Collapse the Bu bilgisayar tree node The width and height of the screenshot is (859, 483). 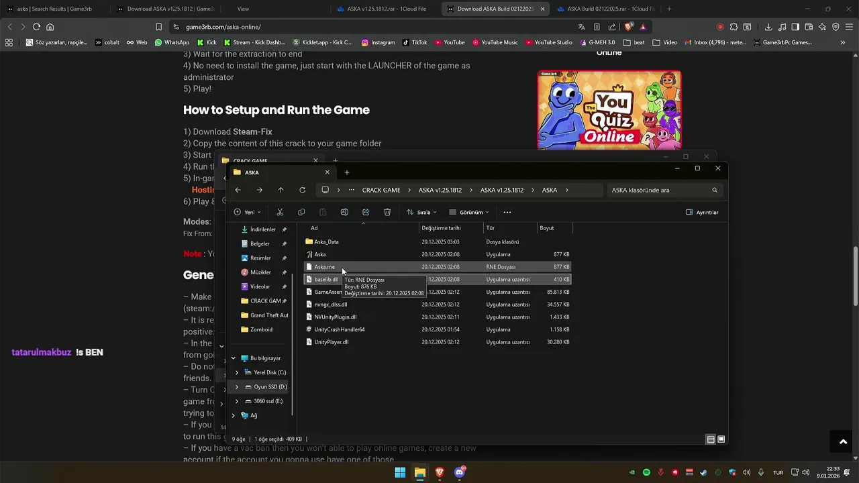click(x=233, y=358)
